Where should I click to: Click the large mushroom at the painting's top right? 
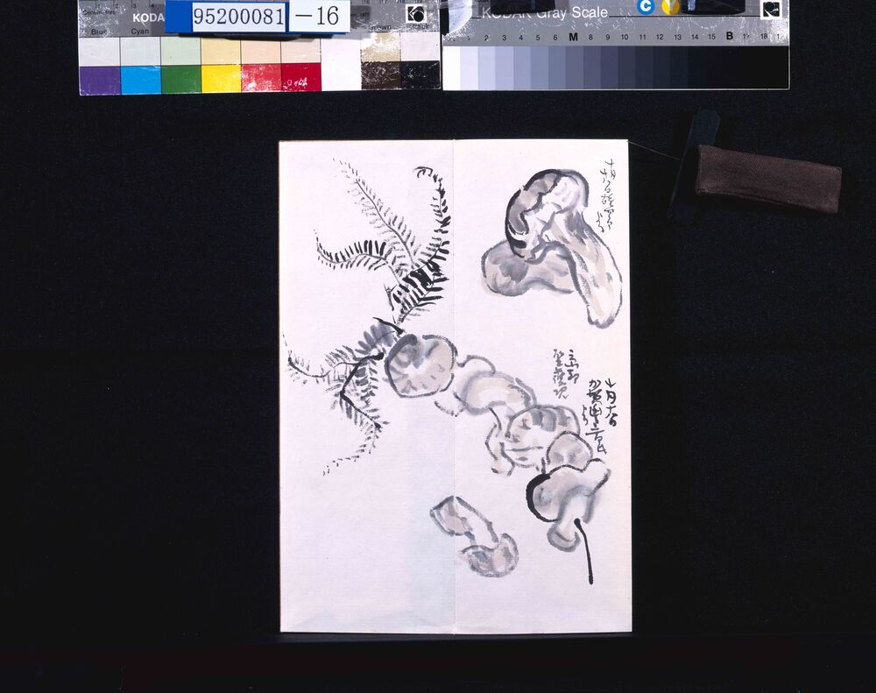(x=553, y=246)
